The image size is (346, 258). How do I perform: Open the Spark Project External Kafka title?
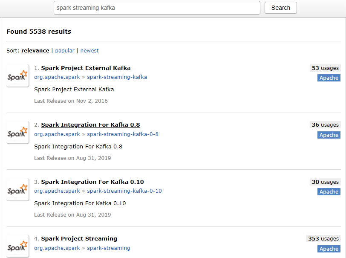click(x=86, y=68)
